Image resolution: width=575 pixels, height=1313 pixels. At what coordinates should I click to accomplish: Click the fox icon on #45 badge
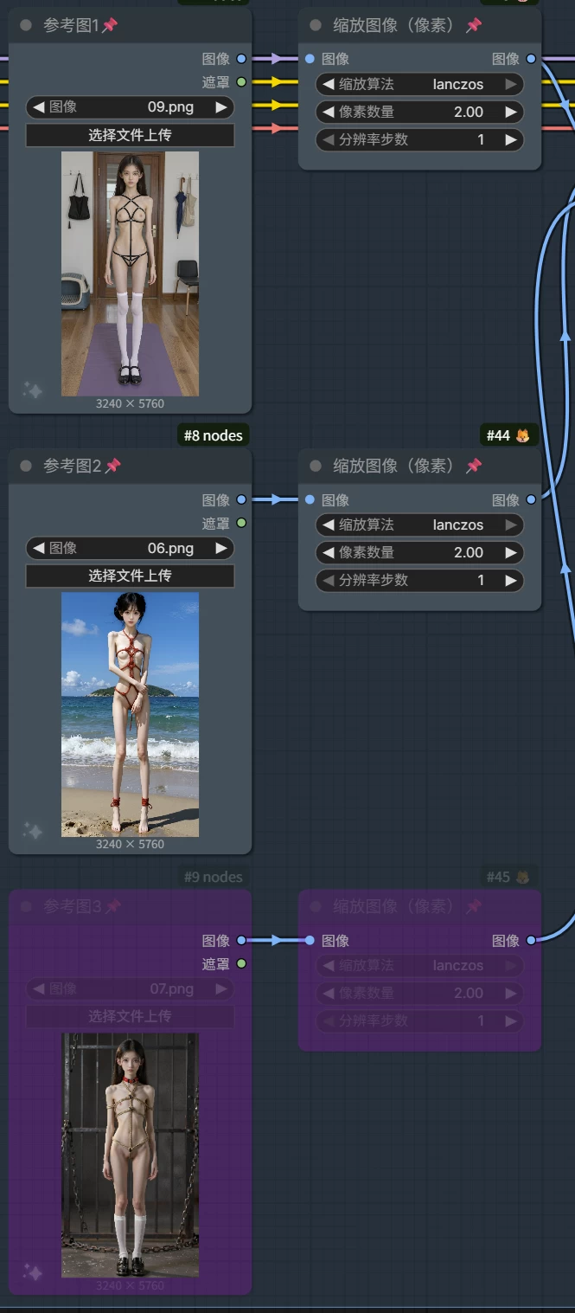(522, 877)
